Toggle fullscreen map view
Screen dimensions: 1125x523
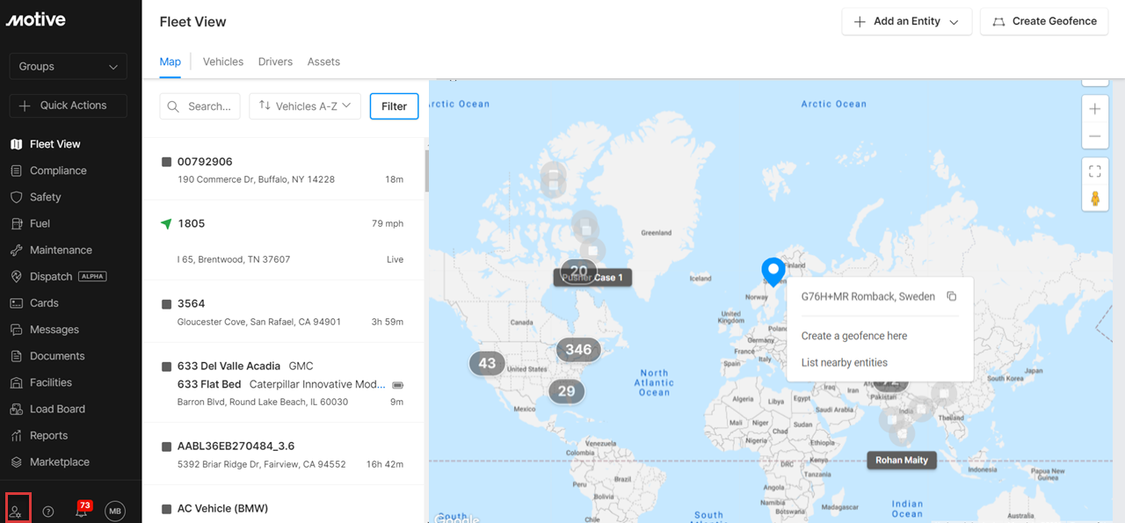(x=1094, y=171)
